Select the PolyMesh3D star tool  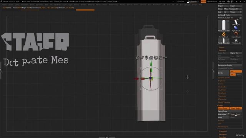(236, 41)
